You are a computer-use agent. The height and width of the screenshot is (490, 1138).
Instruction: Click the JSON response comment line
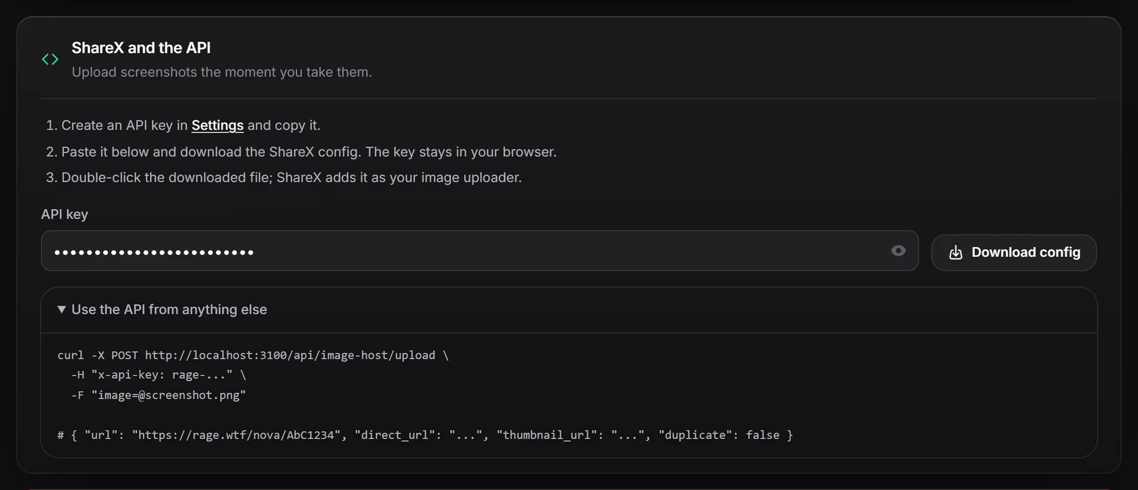coord(425,435)
